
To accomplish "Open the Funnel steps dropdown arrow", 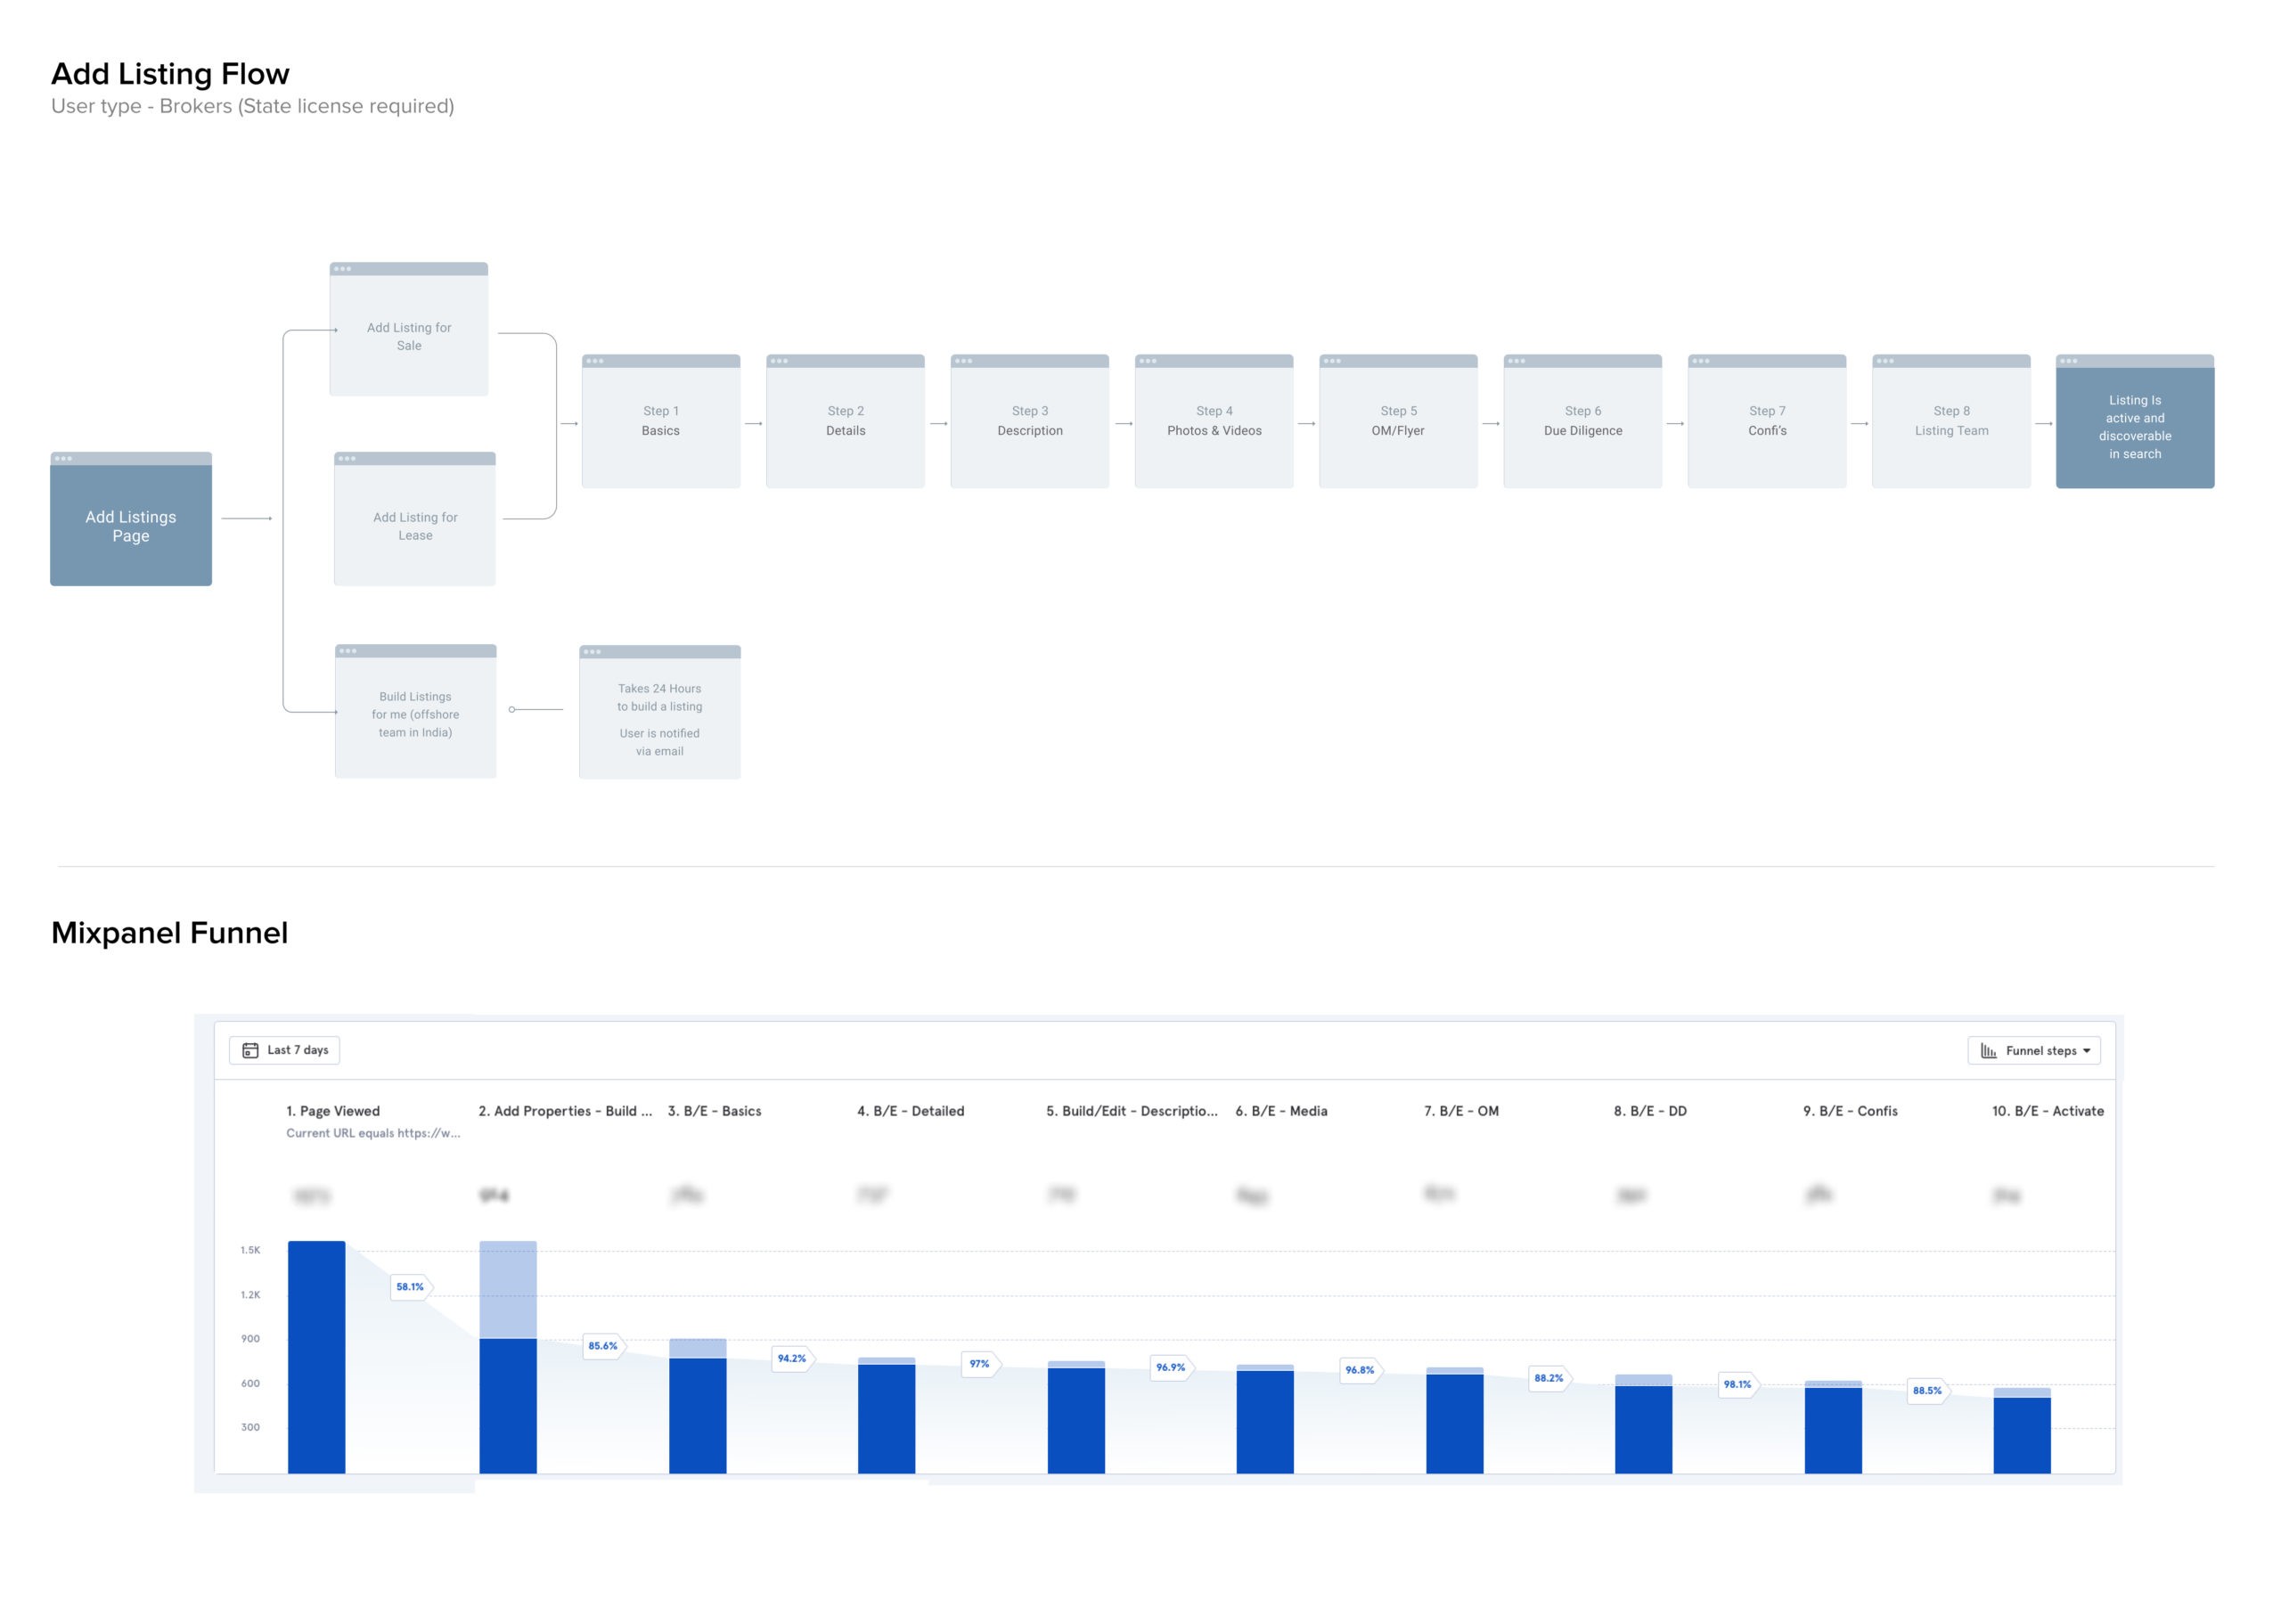I will (2086, 1051).
